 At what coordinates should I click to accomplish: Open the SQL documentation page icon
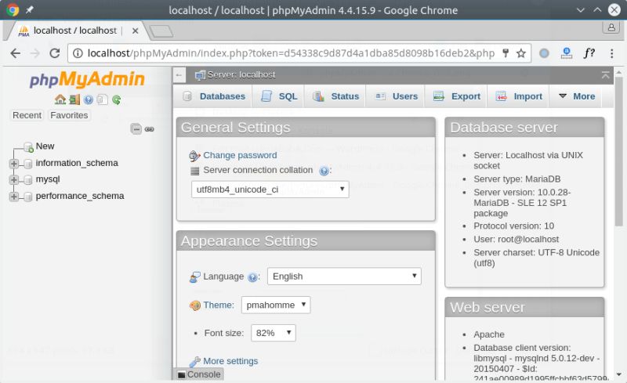point(103,99)
